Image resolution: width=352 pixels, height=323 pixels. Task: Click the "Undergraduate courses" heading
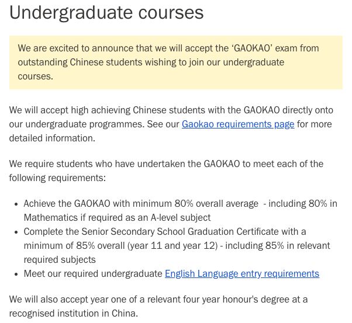pyautogui.click(x=106, y=13)
